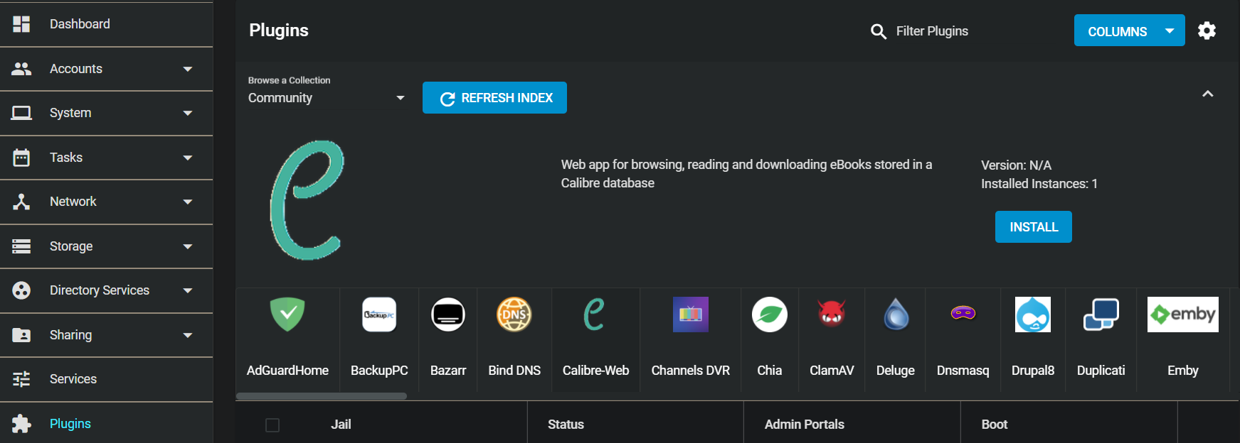Click the Plugins puzzle piece icon

click(21, 424)
